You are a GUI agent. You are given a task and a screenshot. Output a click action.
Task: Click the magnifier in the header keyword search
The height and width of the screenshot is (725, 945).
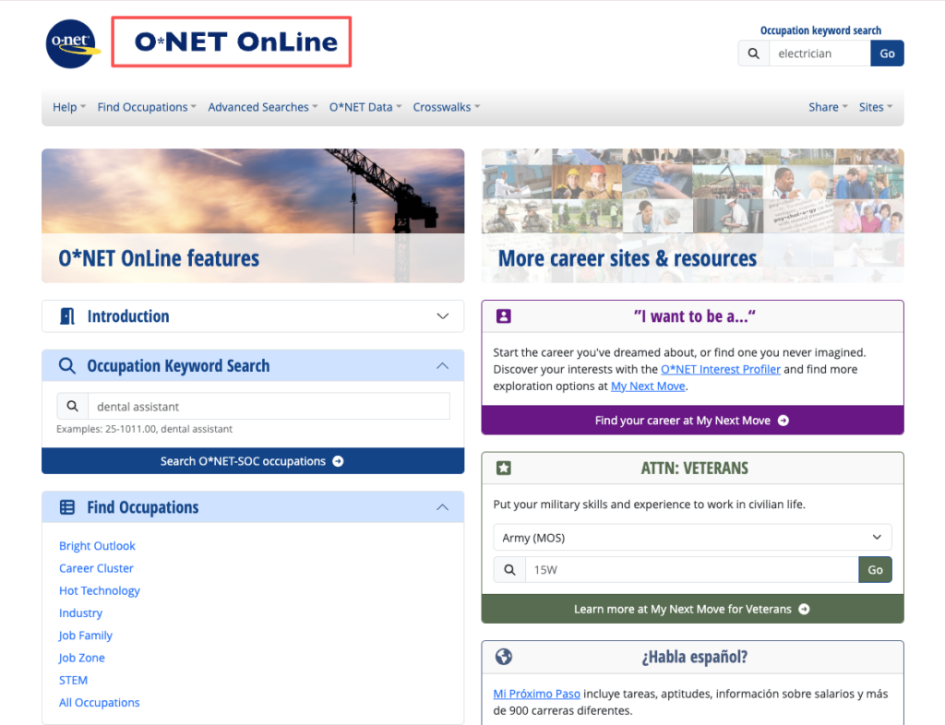click(x=753, y=53)
